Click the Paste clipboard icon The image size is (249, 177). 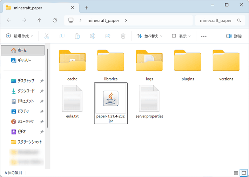[77, 36]
